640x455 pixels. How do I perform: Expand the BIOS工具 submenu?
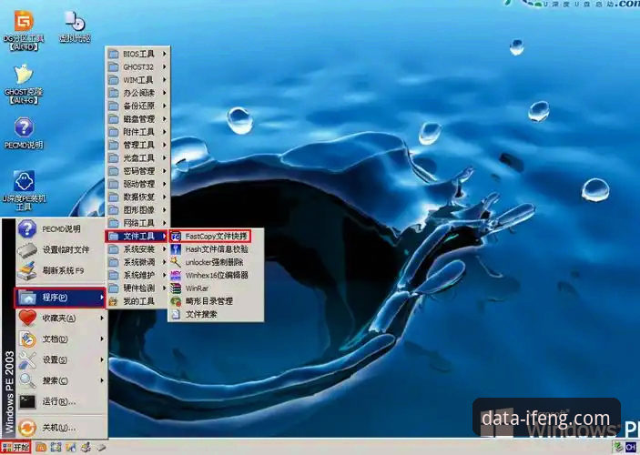(x=138, y=54)
